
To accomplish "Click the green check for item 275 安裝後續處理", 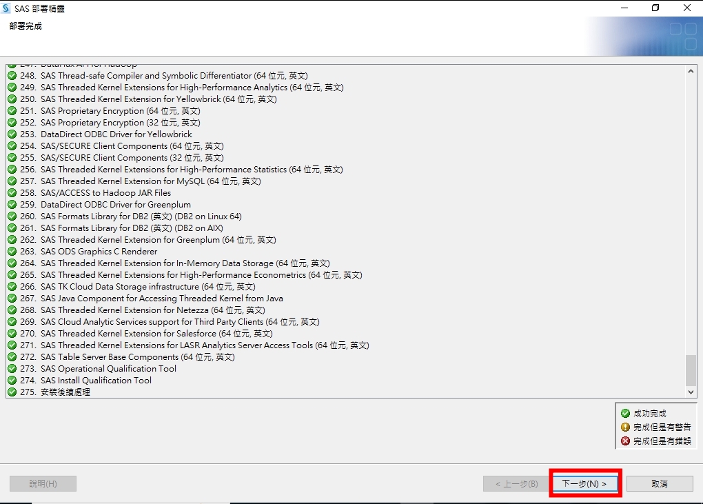I will pyautogui.click(x=12, y=392).
